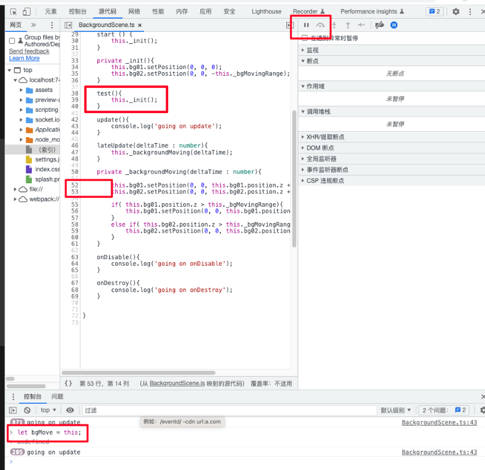Hide the debugger sidebar icon

click(x=289, y=25)
